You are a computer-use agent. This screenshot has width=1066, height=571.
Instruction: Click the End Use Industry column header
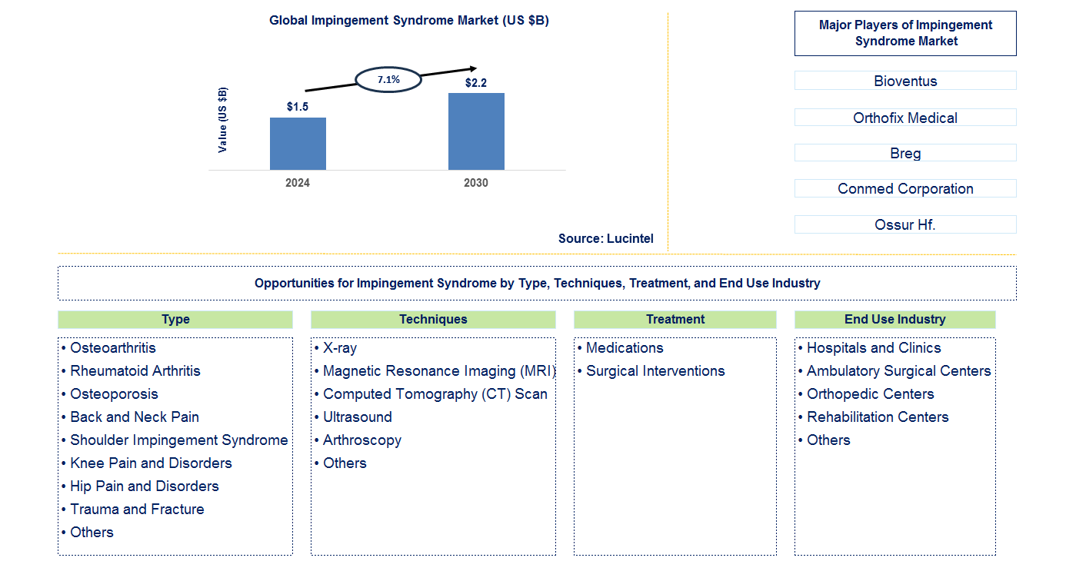point(895,320)
